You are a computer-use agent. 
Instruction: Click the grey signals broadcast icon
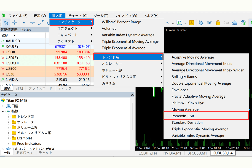pyautogui.click(x=226, y=23)
